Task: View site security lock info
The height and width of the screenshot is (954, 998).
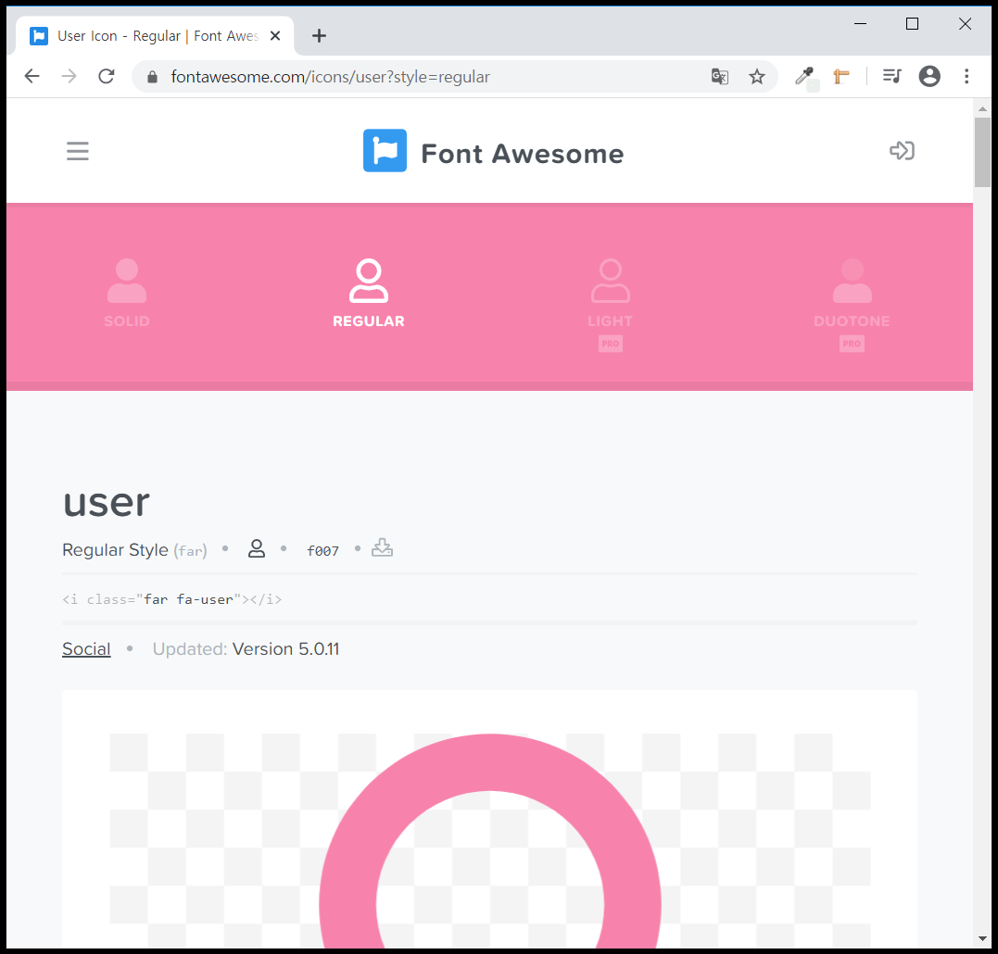Action: [151, 77]
